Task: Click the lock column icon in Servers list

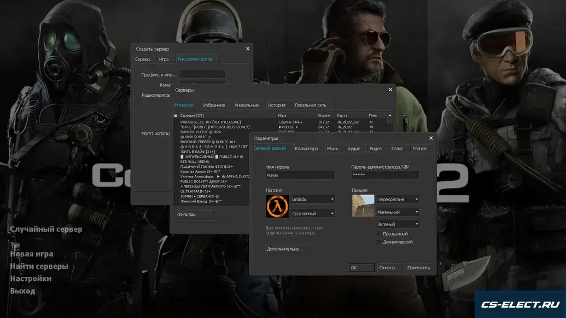Action: coord(176,115)
